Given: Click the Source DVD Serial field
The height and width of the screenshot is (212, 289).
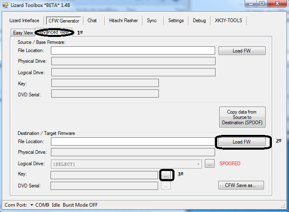Looking at the screenshot, I should click(x=105, y=93).
